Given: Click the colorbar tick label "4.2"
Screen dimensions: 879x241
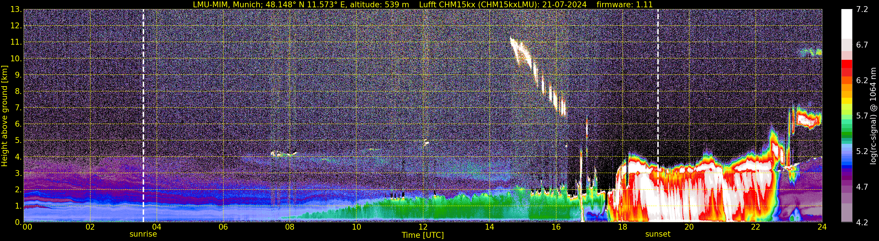Looking at the screenshot, I should tap(862, 223).
